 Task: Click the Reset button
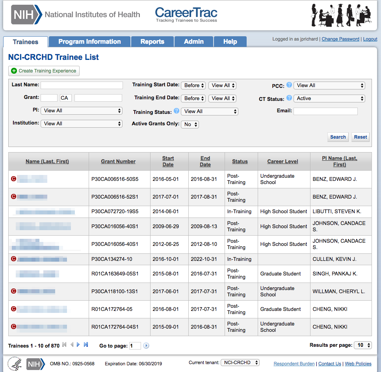[x=361, y=137]
